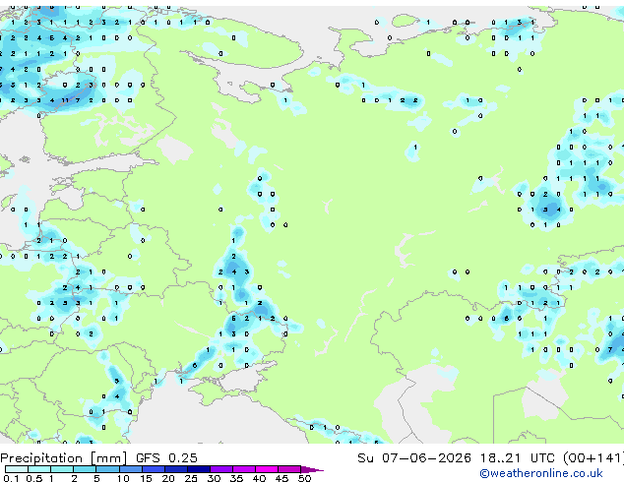Click the legend swatch between 2 and 5

click(85, 469)
